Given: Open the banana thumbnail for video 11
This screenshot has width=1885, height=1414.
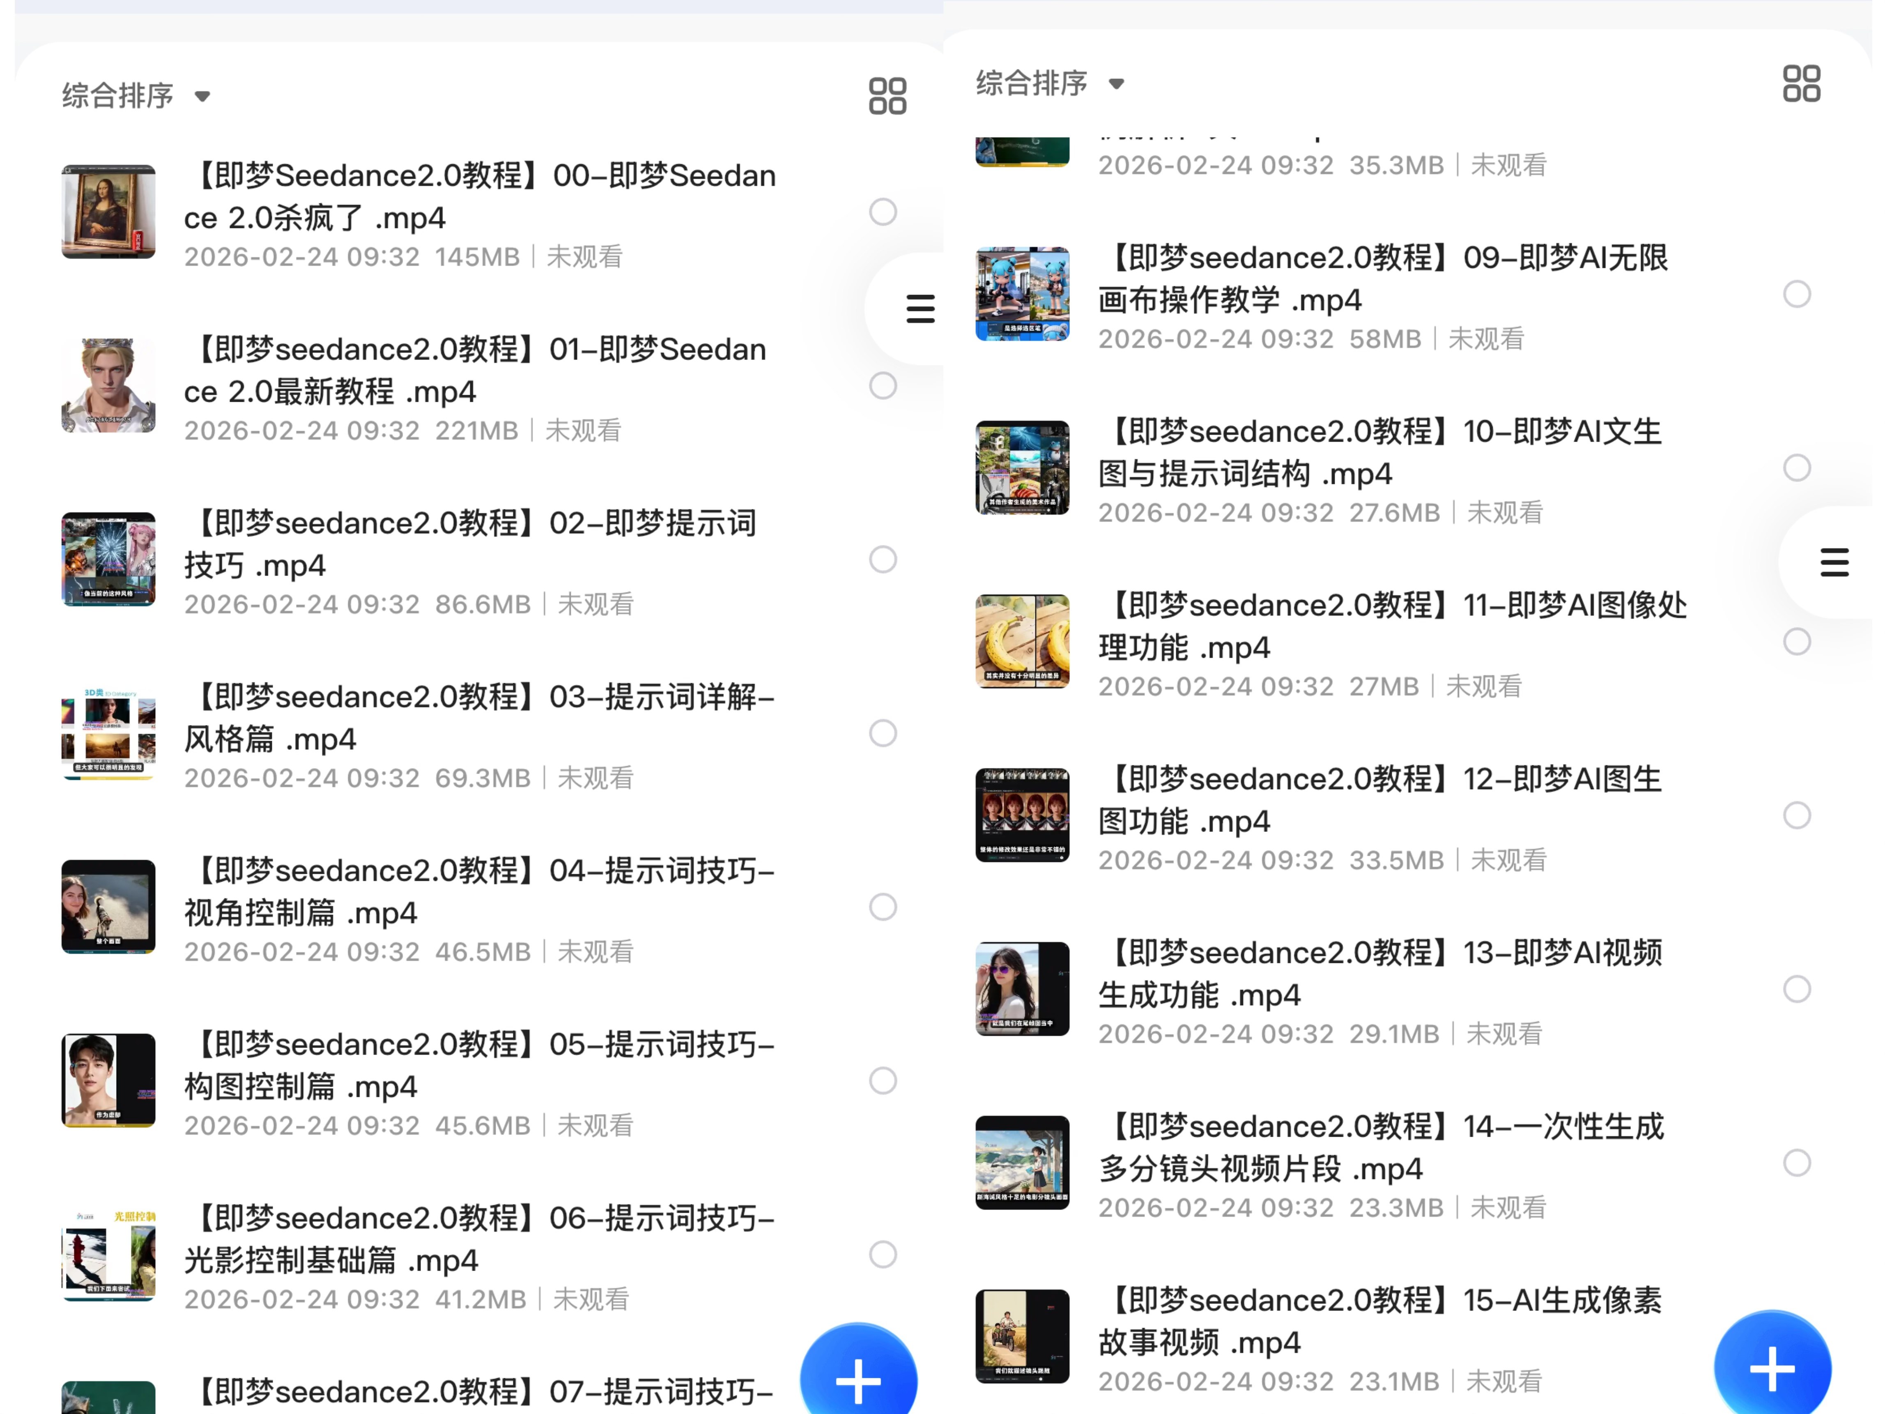Looking at the screenshot, I should 1022,641.
